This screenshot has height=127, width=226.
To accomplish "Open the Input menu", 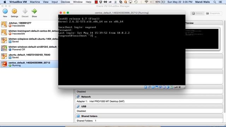I will click(x=55, y=2).
